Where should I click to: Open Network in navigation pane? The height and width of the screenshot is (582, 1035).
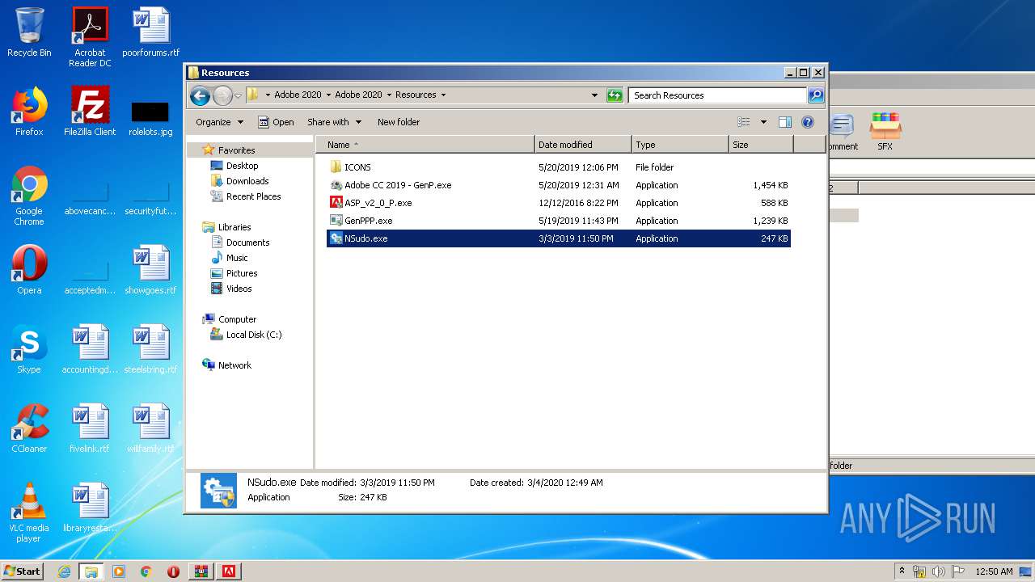pos(234,365)
